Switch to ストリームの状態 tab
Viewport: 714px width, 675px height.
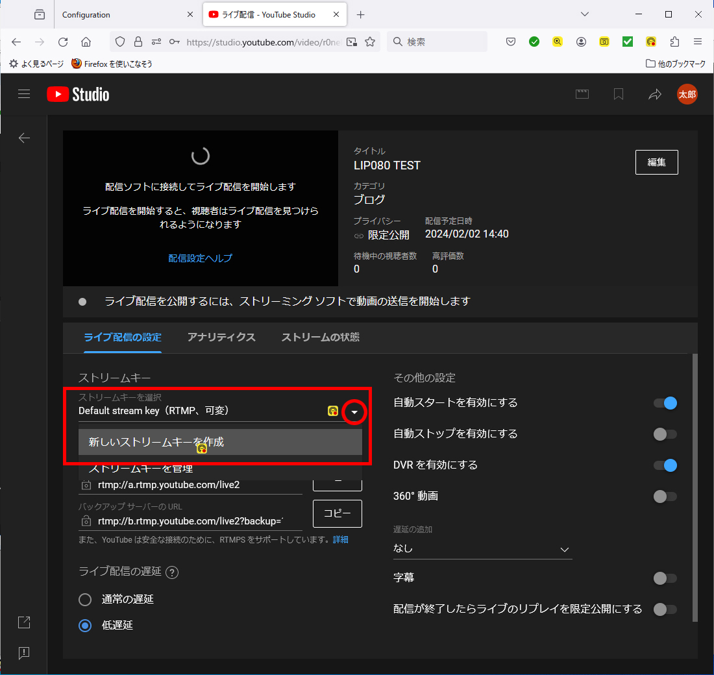[320, 337]
